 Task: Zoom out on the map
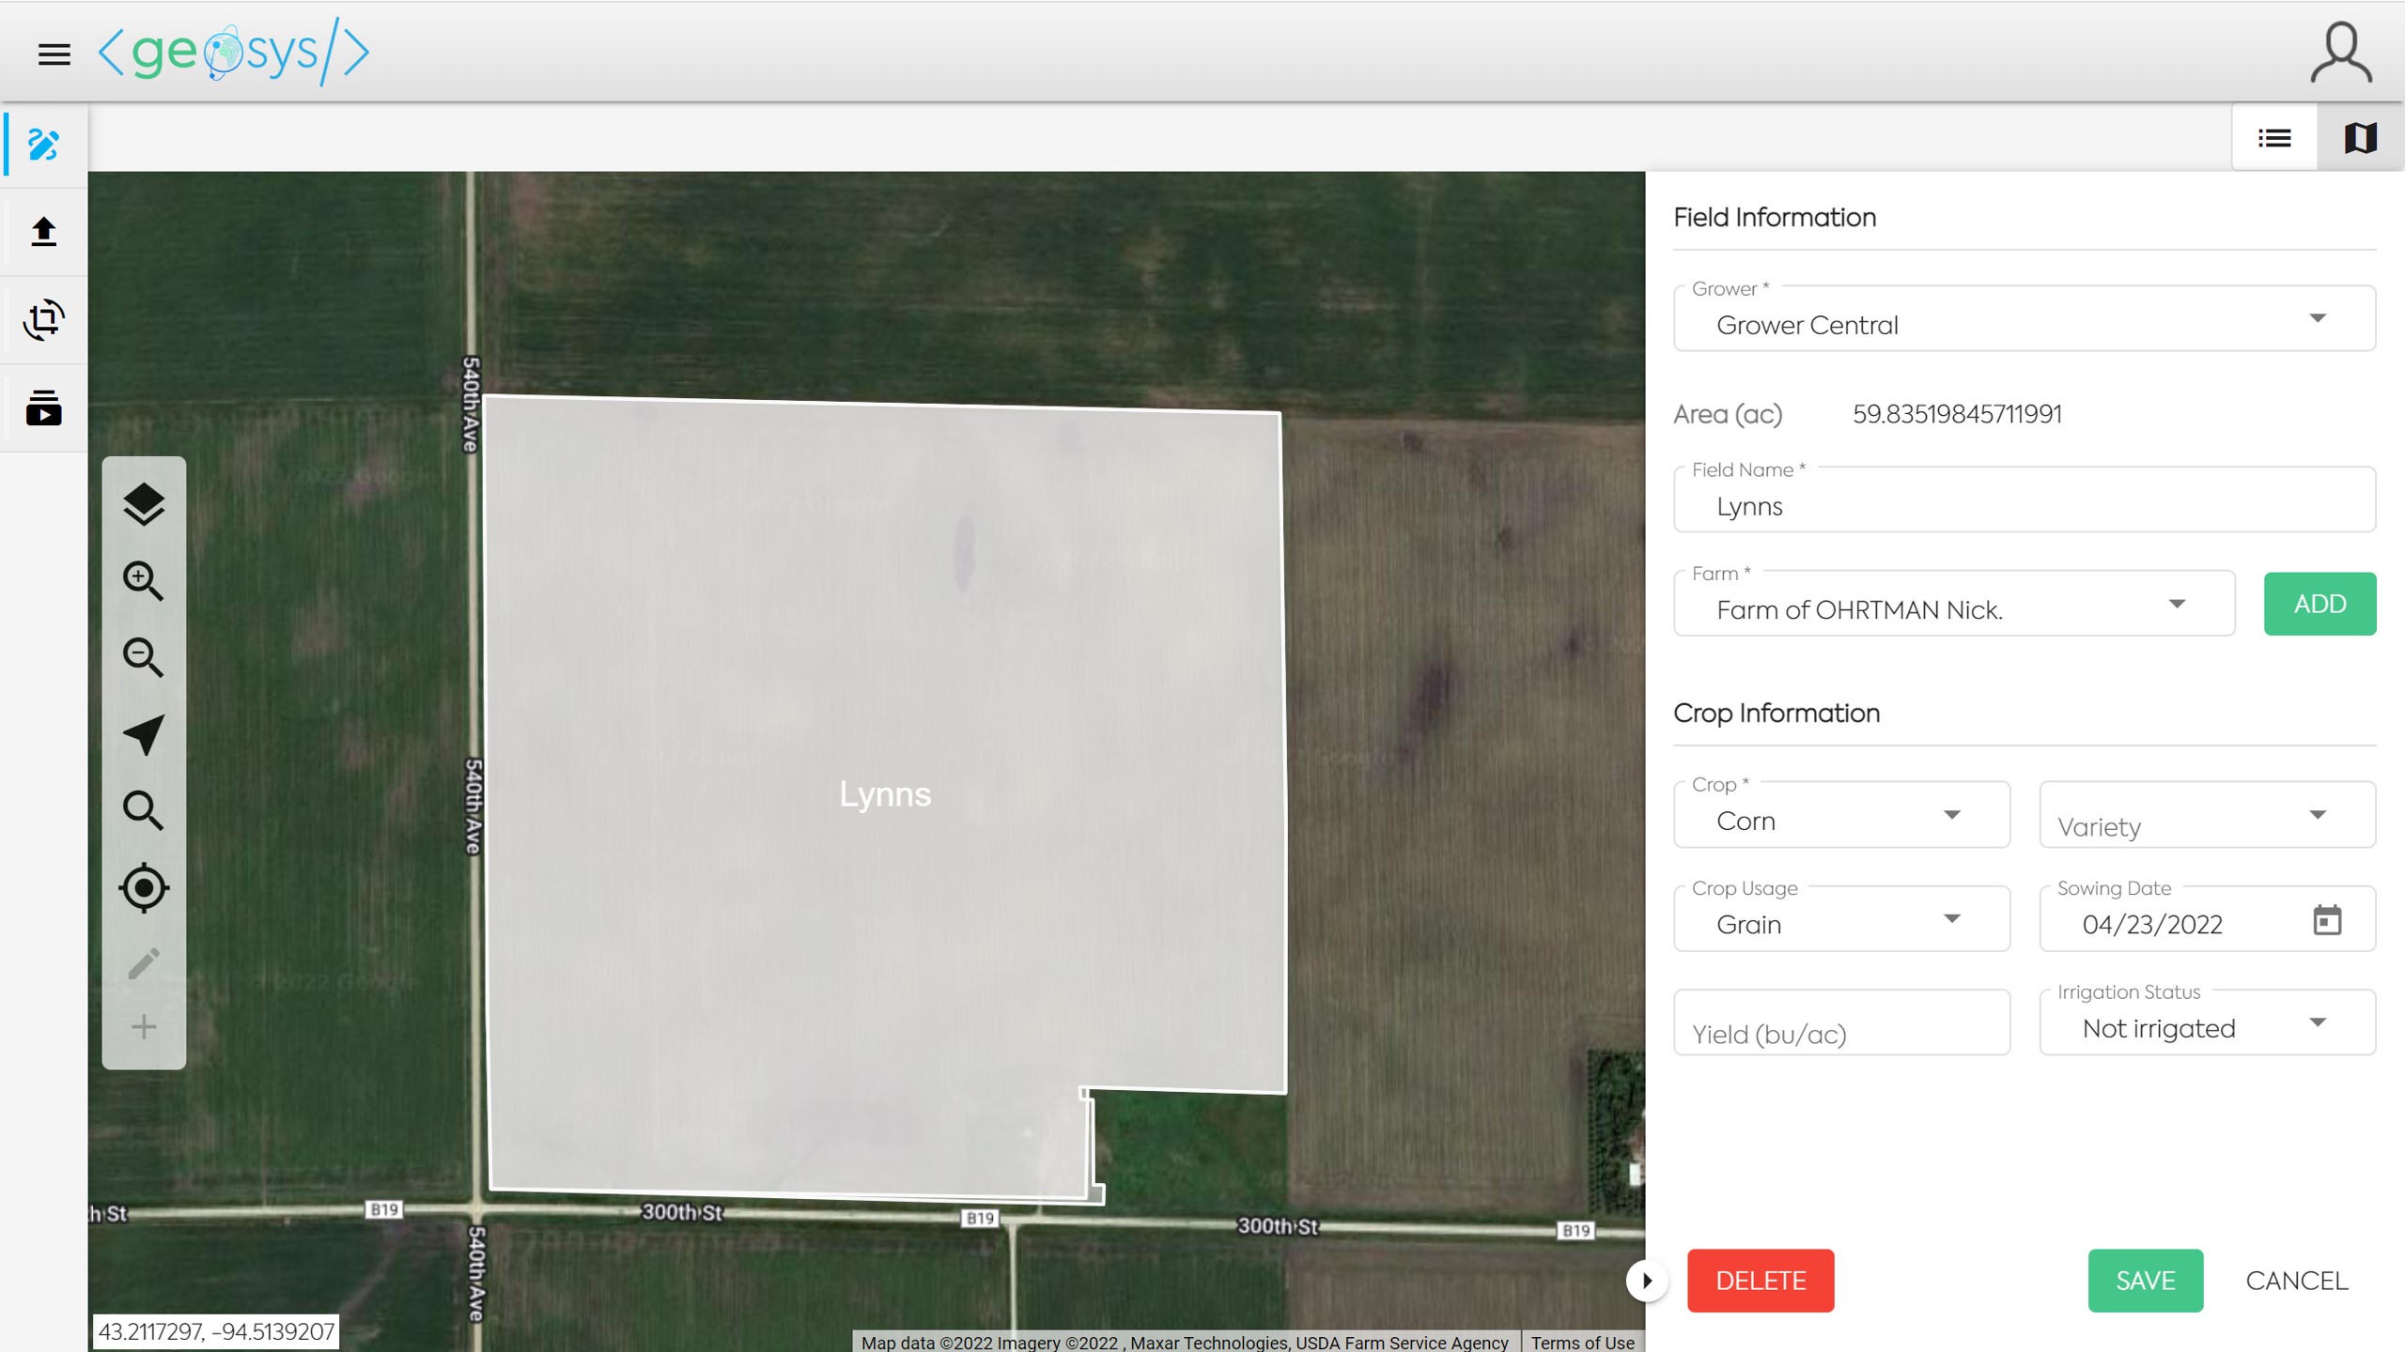[x=144, y=657]
